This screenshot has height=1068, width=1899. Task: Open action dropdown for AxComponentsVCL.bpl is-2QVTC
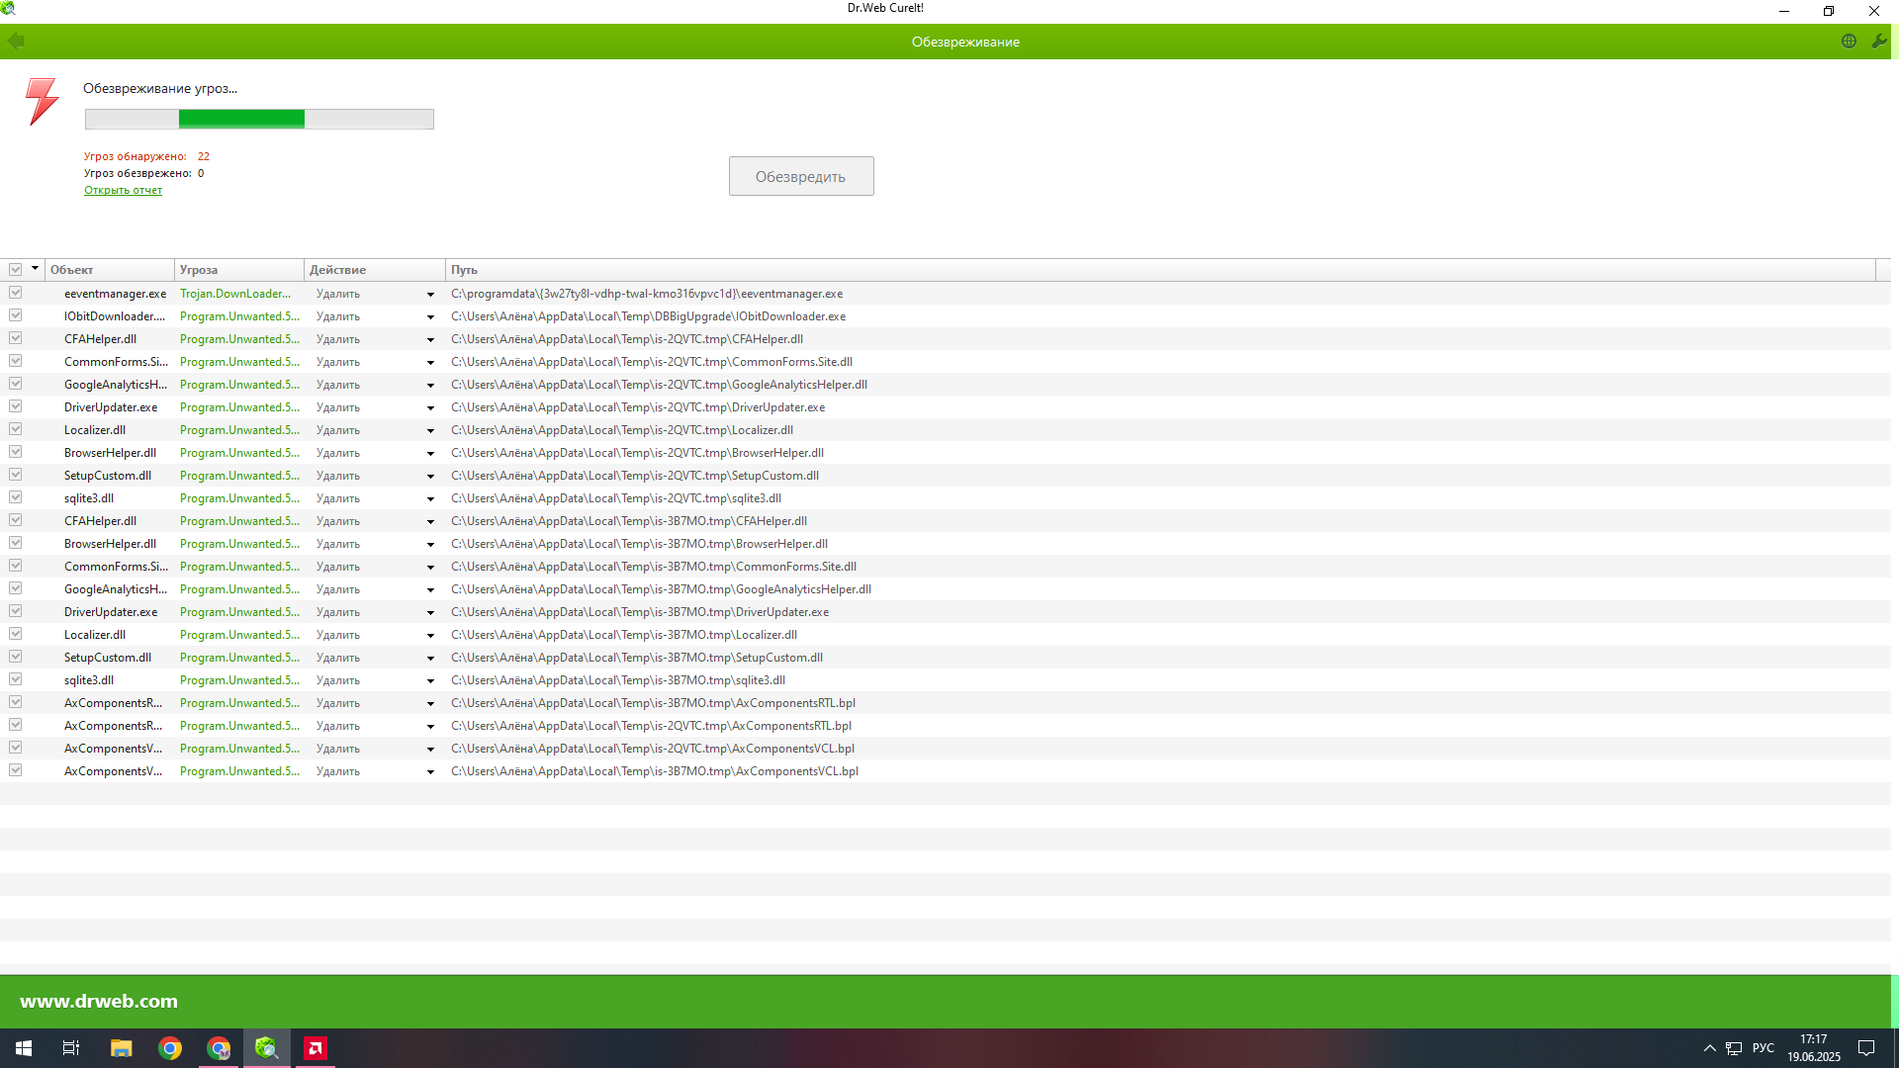point(430,749)
